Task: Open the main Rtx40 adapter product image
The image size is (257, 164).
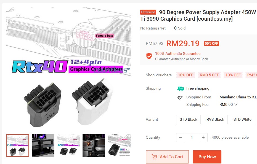Action: (x=68, y=67)
